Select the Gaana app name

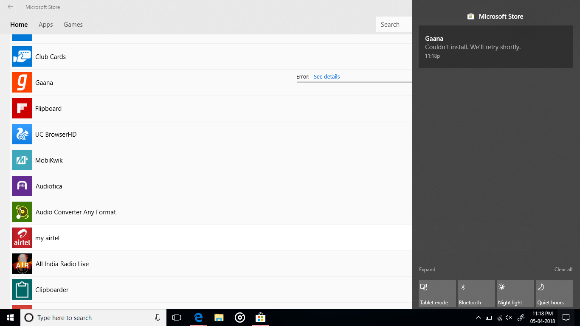(x=44, y=83)
